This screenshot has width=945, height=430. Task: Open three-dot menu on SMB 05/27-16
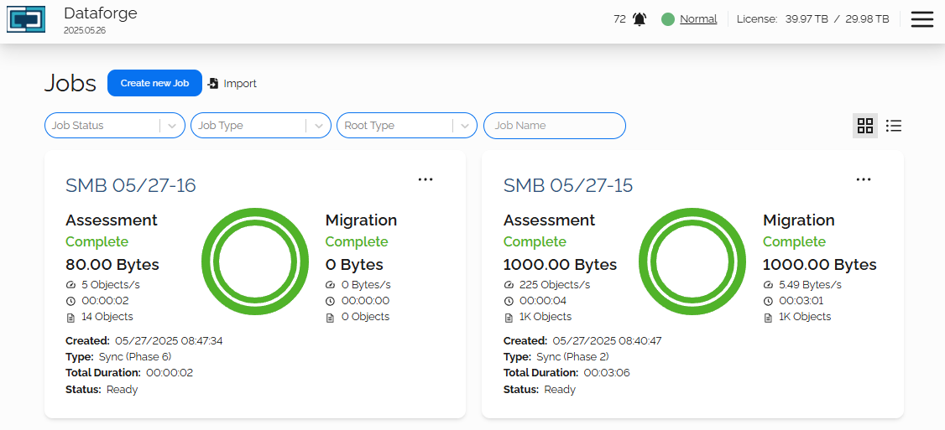point(426,179)
